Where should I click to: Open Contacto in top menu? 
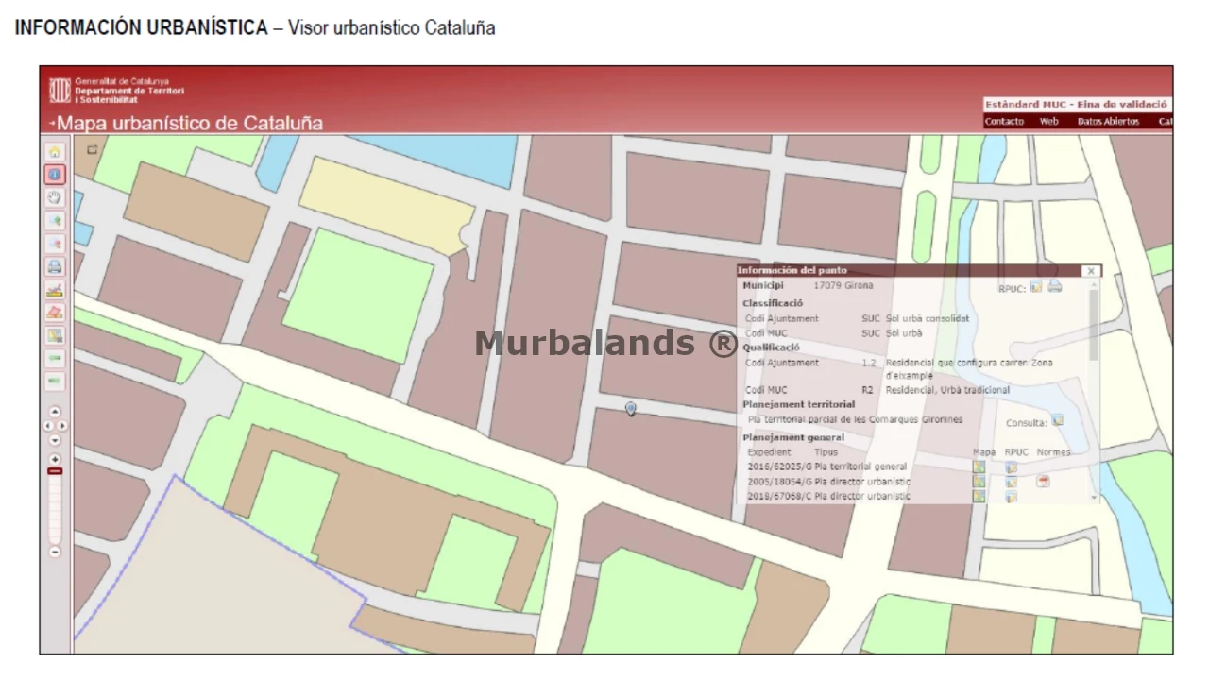click(x=1004, y=122)
